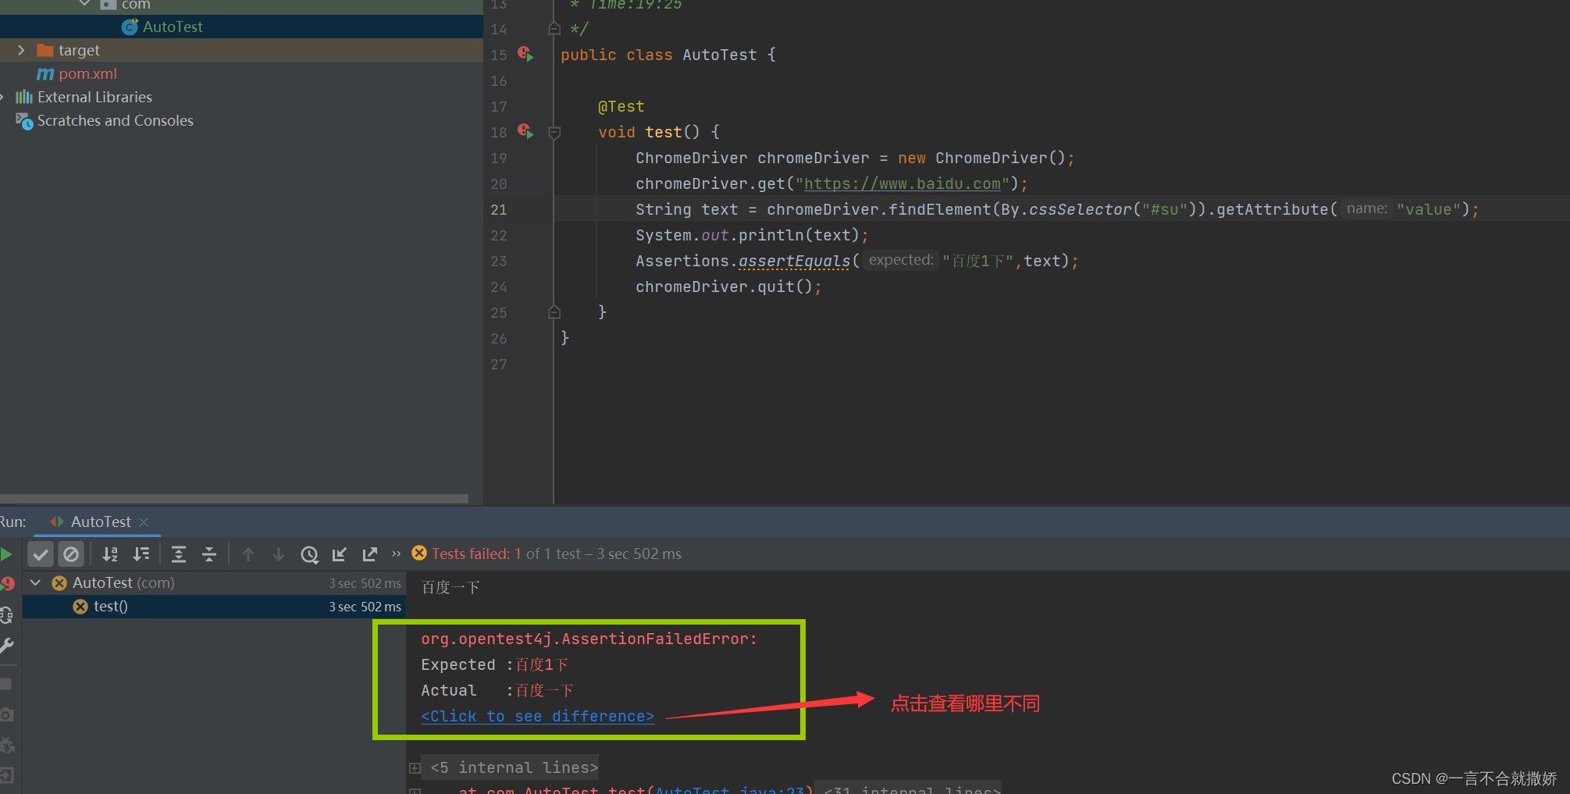The width and height of the screenshot is (1570, 794).
Task: Sort test results by duration
Action: pos(141,554)
